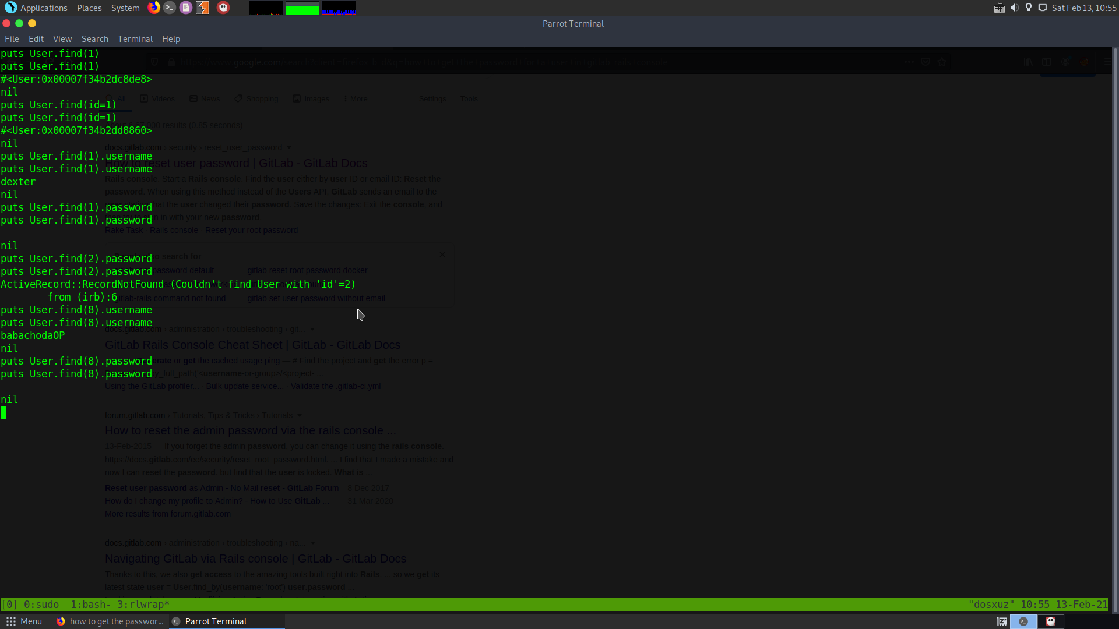Click the purple text editor launcher icon
Screen dimensions: 1119x629
pyautogui.click(x=186, y=8)
